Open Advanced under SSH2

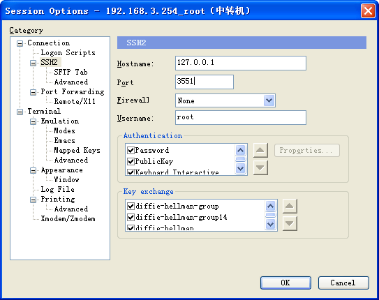71,82
